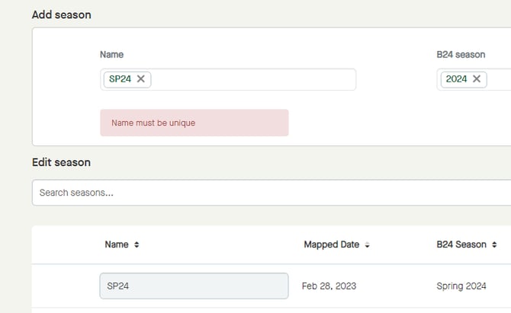
Task: Select the SP24 tag chip text
Action: [x=120, y=79]
